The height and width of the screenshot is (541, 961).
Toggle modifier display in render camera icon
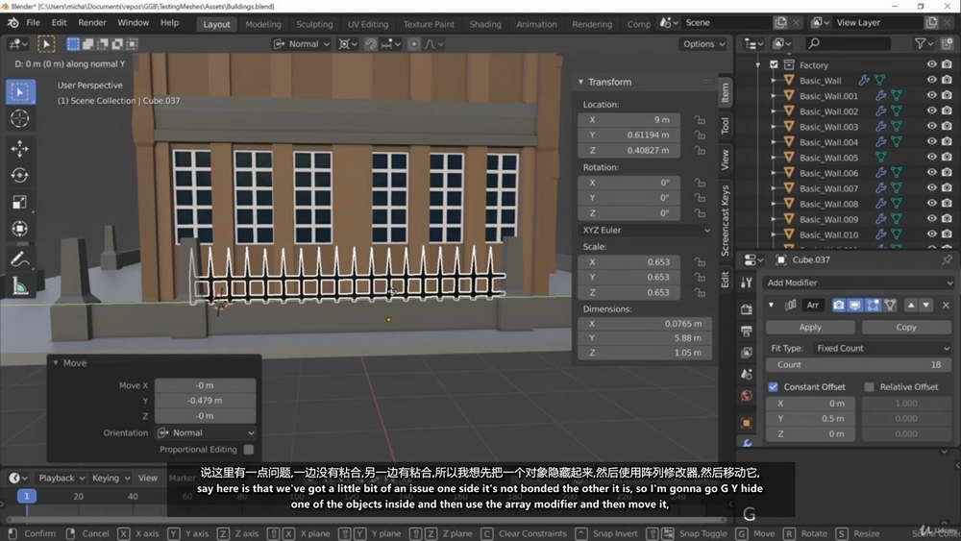click(838, 306)
